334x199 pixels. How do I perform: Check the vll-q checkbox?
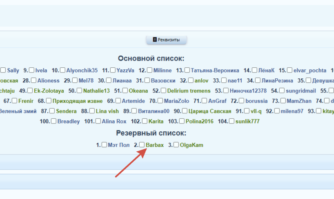247,111
